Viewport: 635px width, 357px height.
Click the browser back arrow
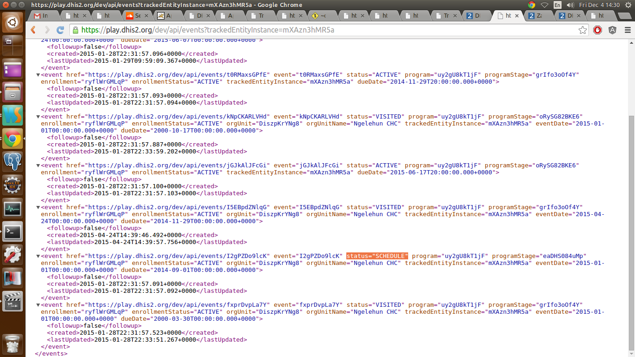tap(33, 30)
